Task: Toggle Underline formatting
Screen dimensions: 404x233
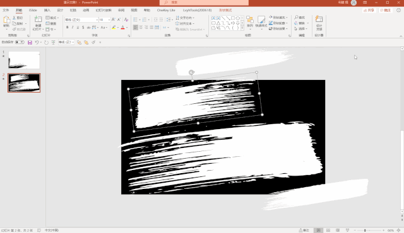Action: [78, 27]
